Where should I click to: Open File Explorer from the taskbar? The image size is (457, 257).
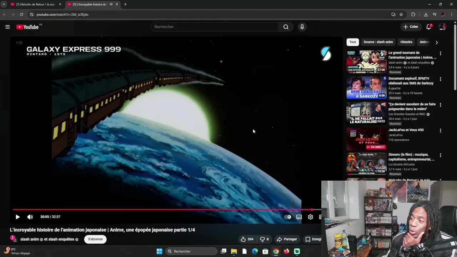pos(234,251)
